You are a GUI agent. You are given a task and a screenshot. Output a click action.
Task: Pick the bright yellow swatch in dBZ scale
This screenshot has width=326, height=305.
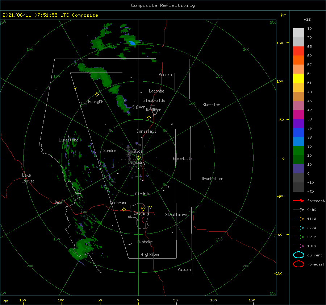pos(298,78)
